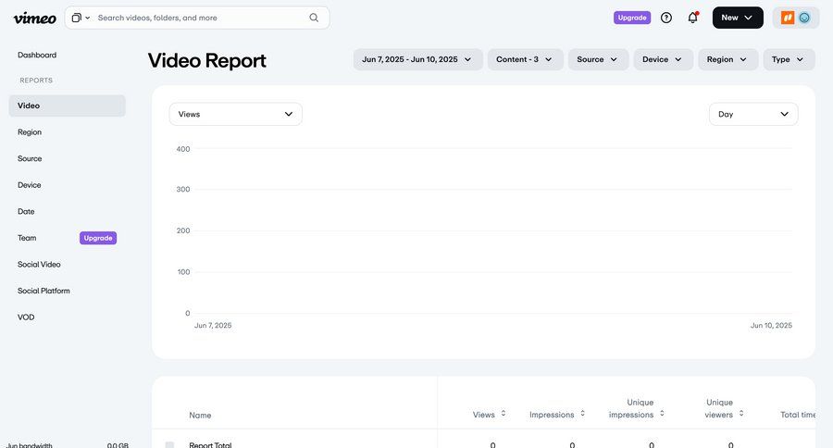Expand the Source filter dropdown
Viewport: 833px width, 448px height.
click(598, 59)
